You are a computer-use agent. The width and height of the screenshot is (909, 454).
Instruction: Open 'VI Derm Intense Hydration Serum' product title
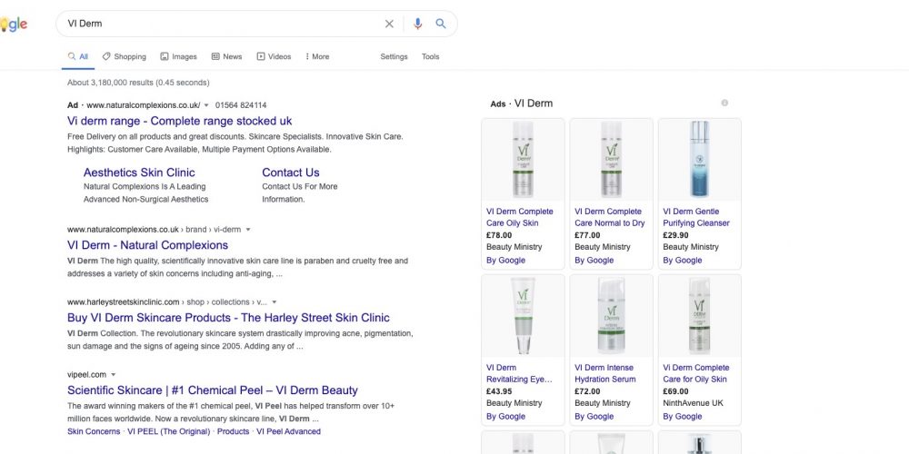click(x=605, y=373)
